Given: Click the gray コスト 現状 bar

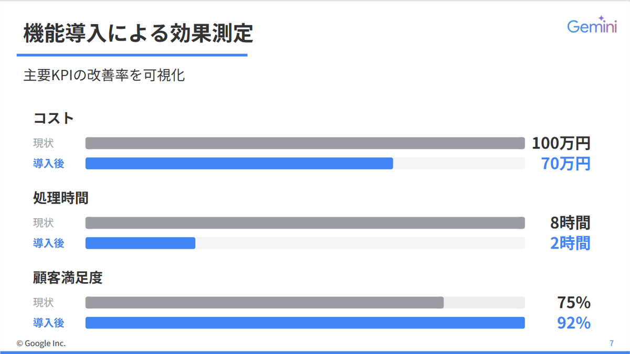Looking at the screenshot, I should [x=305, y=143].
